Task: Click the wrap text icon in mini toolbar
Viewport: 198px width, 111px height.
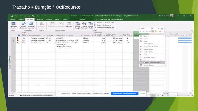Action: point(162,29)
